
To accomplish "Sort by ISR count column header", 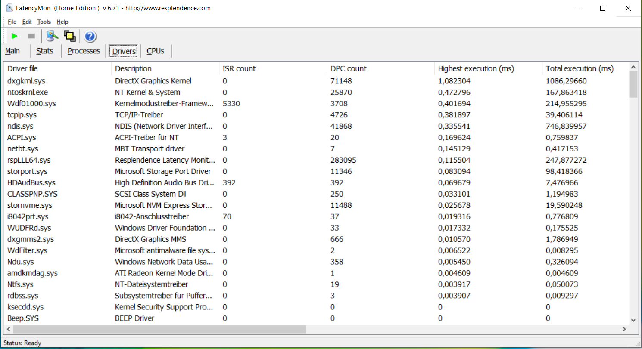I will point(273,68).
